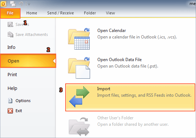This screenshot has height=138, width=196.
Task: Select the Other User's Folder heading
Action: click(x=115, y=118)
